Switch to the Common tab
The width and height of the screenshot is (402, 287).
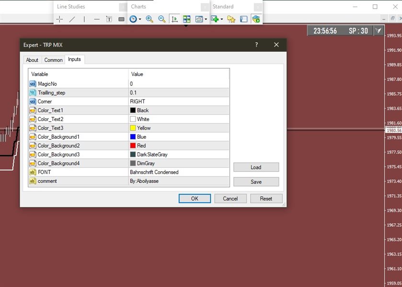[53, 60]
